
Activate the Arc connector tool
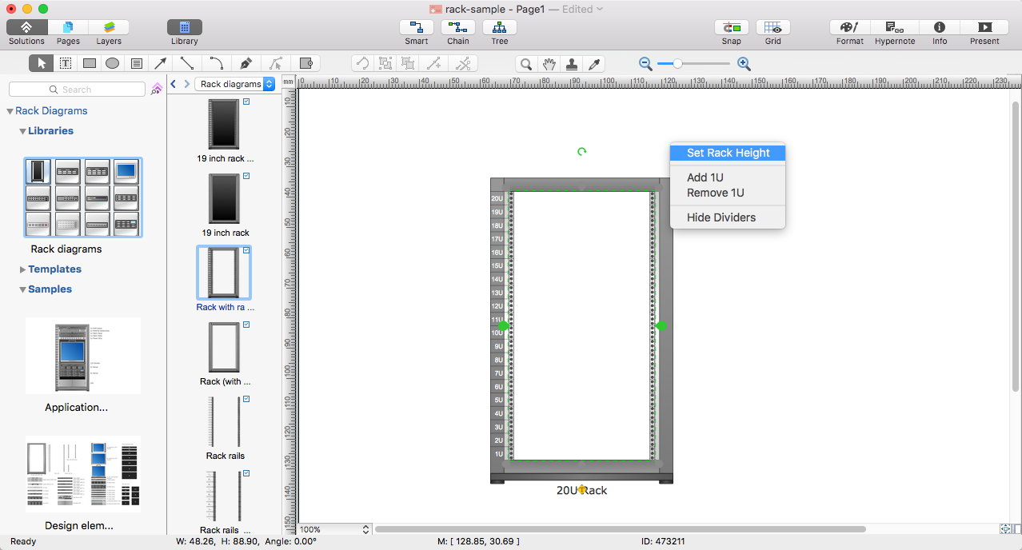(216, 64)
